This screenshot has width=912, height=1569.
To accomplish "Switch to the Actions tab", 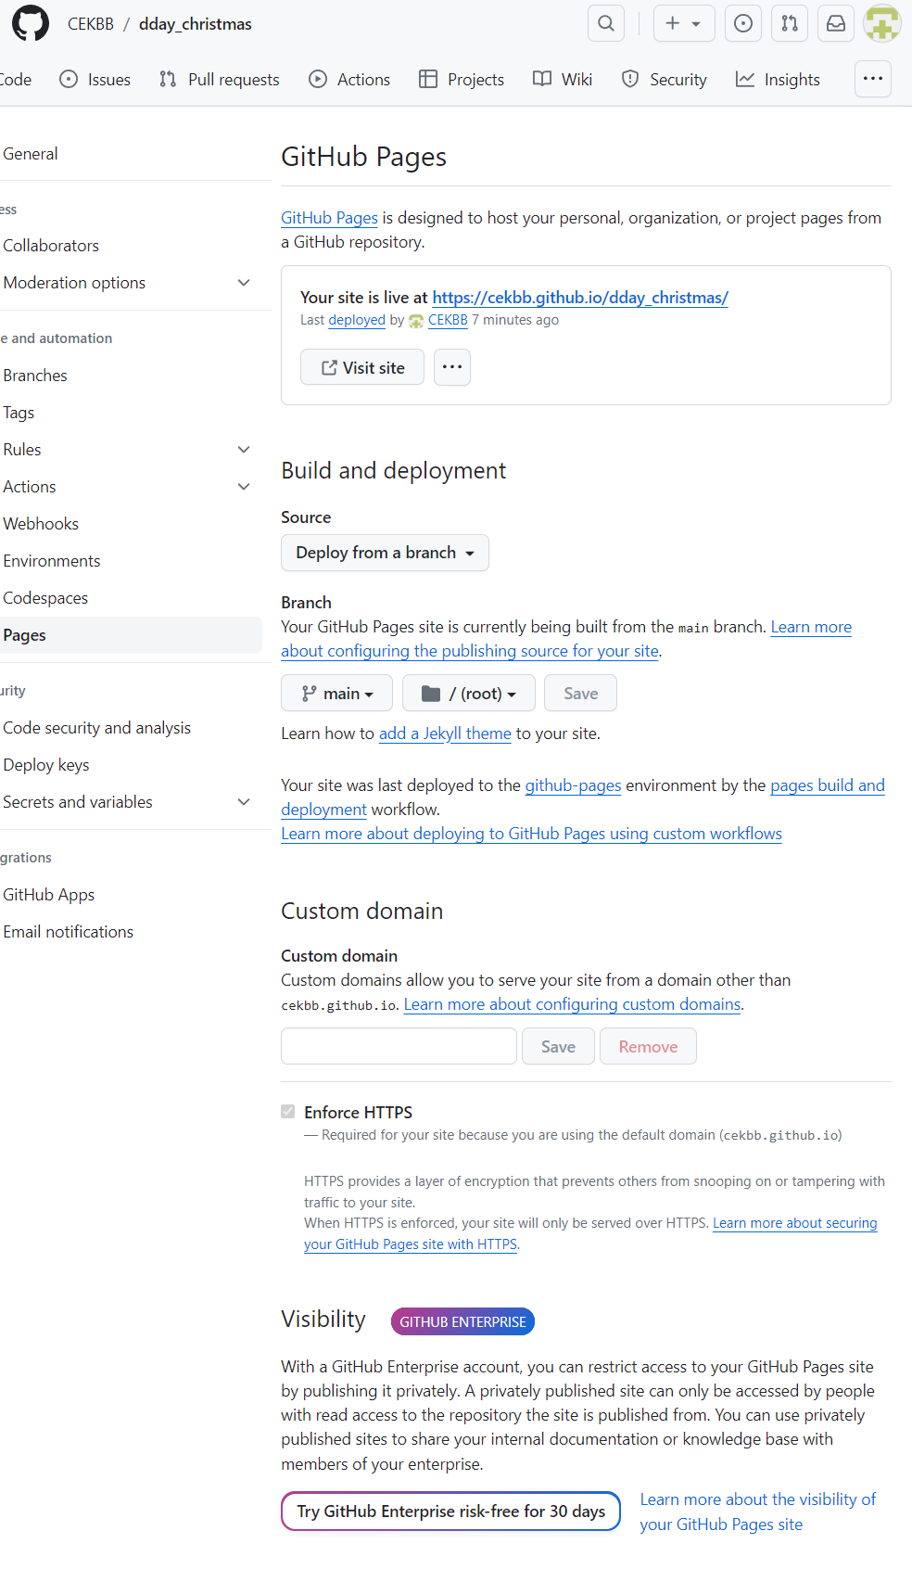I will point(349,80).
